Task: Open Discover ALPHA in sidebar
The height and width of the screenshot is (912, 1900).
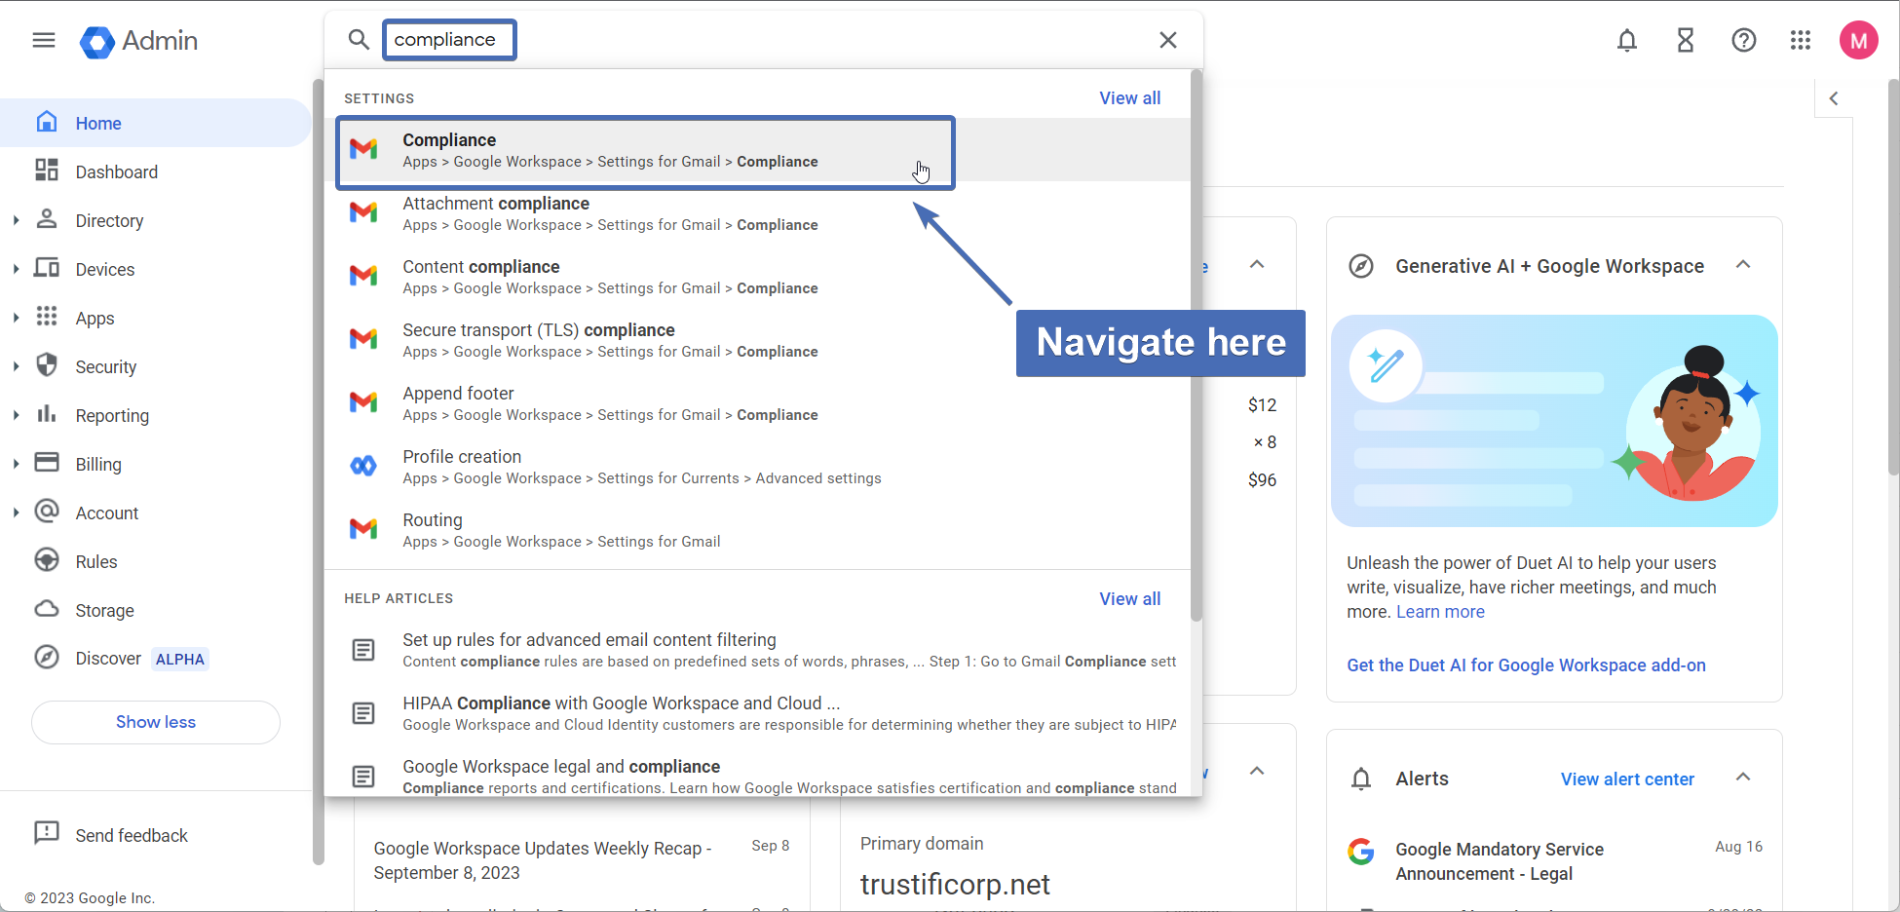Action: [156, 659]
